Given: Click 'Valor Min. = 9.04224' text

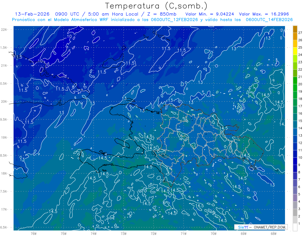Looking at the screenshot, I should pyautogui.click(x=210, y=14).
